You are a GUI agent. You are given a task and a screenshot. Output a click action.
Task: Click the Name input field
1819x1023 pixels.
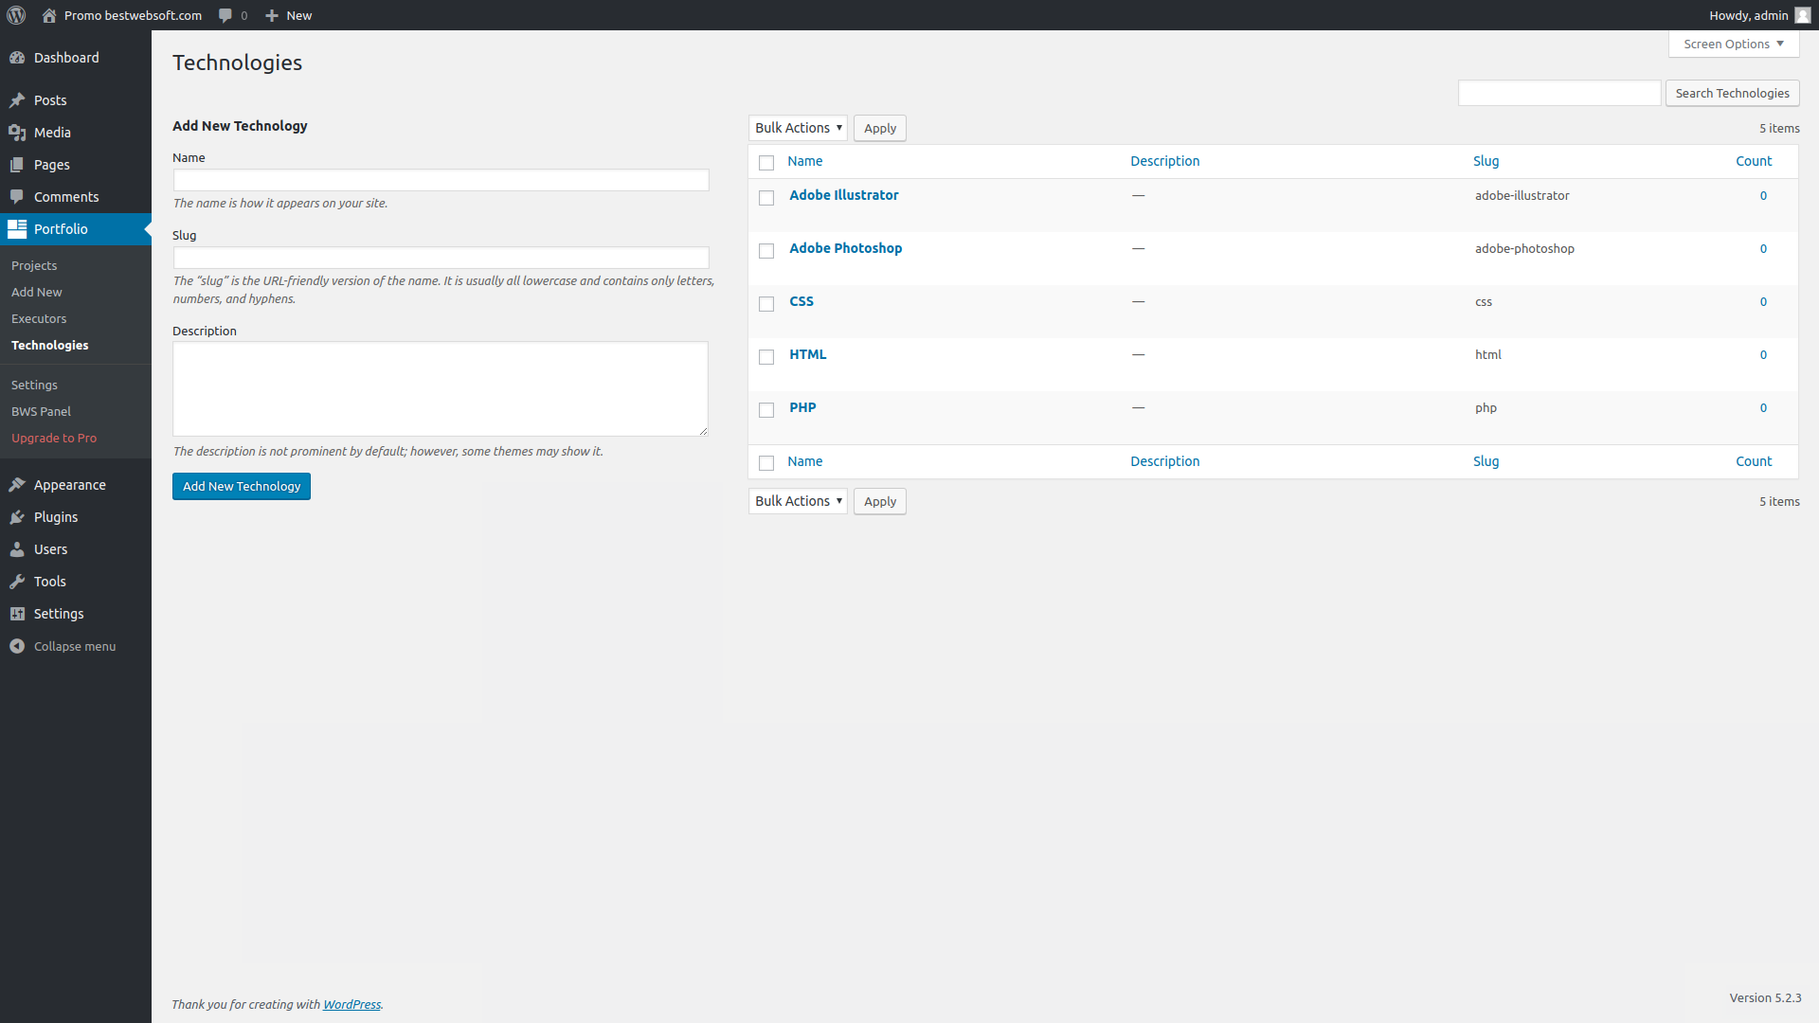coord(440,180)
